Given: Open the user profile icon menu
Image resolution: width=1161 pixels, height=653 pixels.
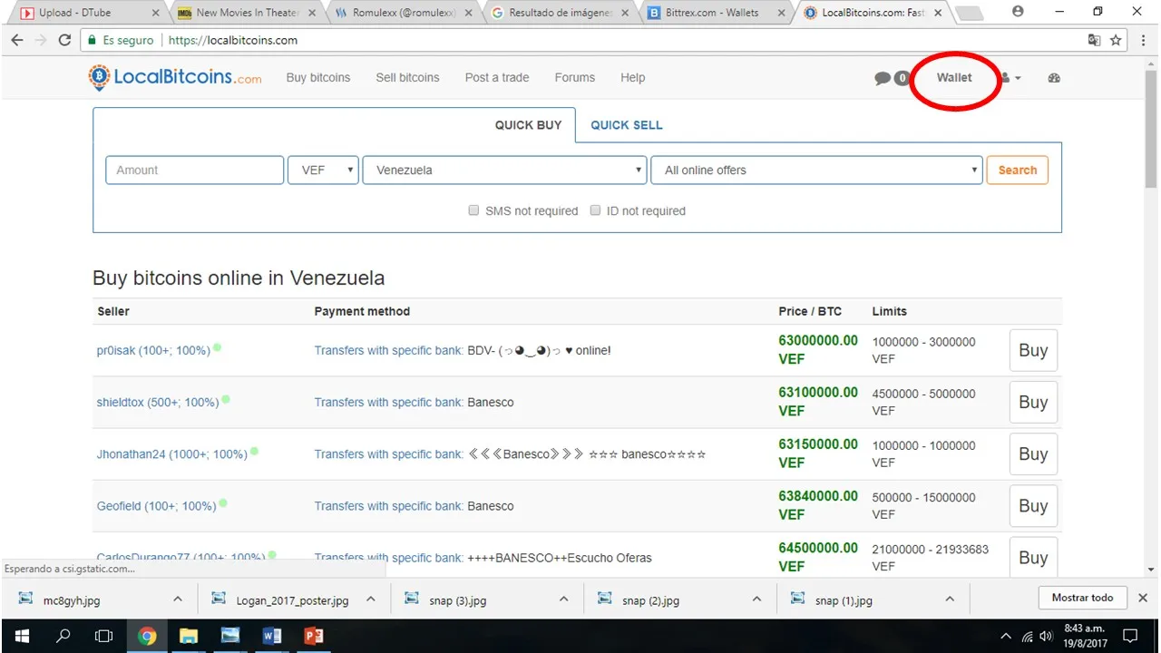Looking at the screenshot, I should (1010, 78).
